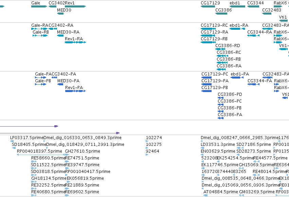
Task: Select the LP03317.5prime EST label
Action: (x=27, y=138)
